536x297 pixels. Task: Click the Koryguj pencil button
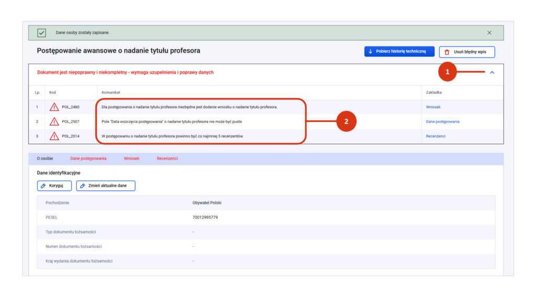tap(54, 186)
